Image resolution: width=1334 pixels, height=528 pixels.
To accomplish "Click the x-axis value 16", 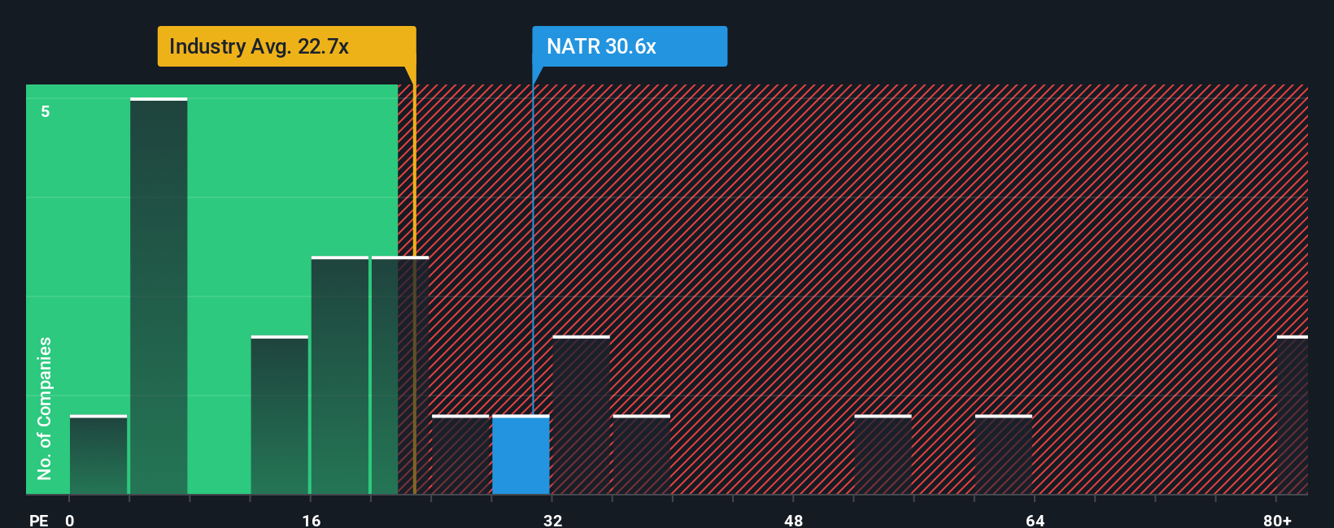I will click(x=312, y=520).
